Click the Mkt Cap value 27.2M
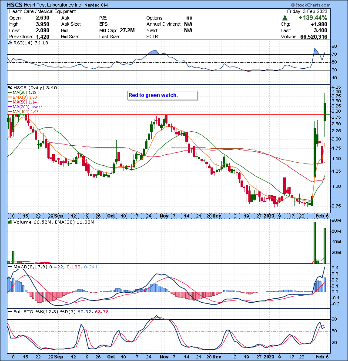Viewport: 348px width, 361px height. tap(127, 30)
